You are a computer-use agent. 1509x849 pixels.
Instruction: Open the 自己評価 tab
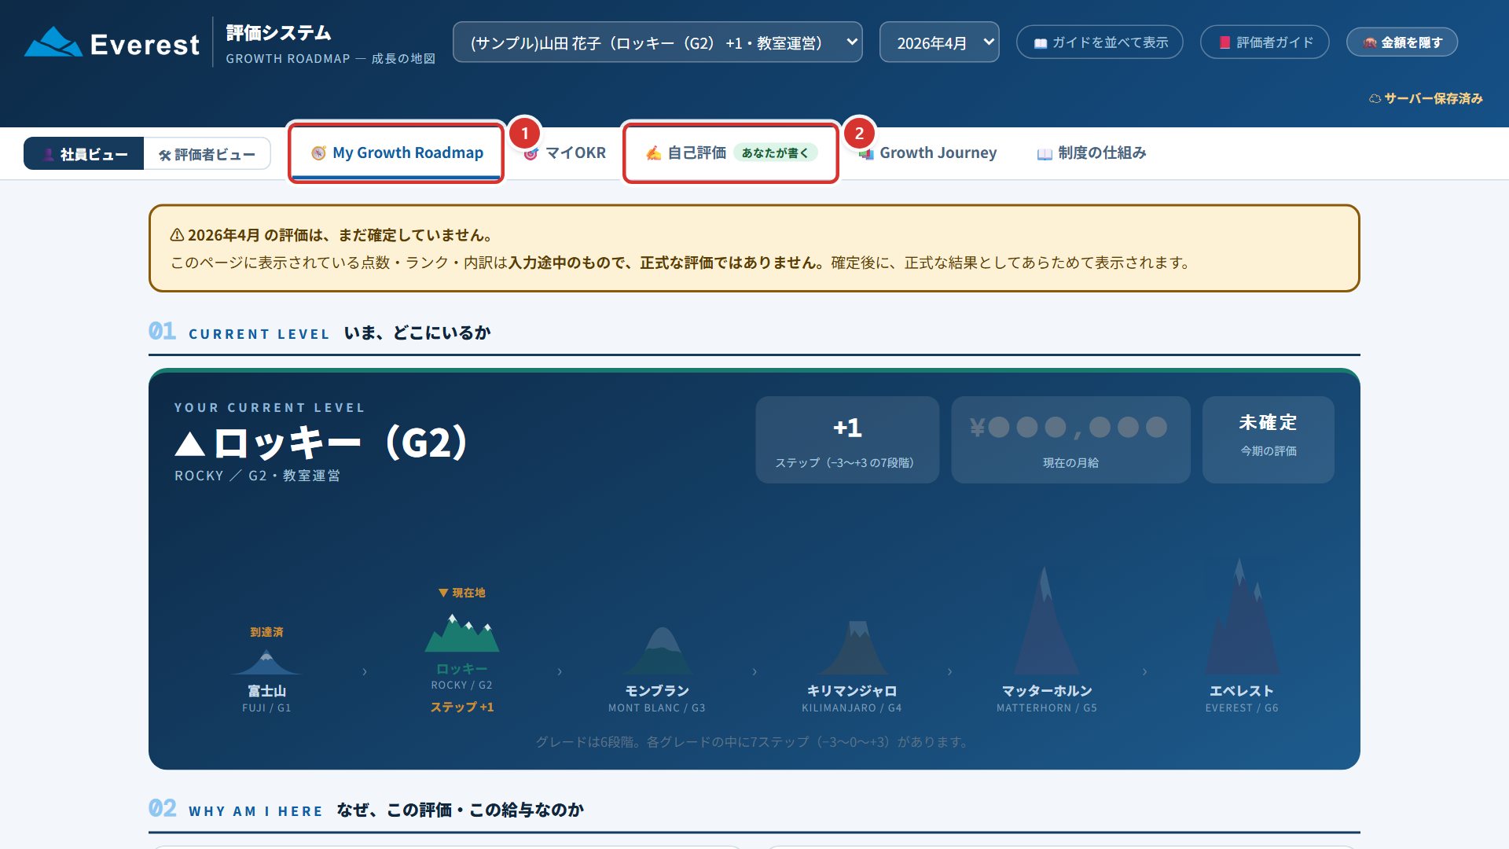coord(731,153)
